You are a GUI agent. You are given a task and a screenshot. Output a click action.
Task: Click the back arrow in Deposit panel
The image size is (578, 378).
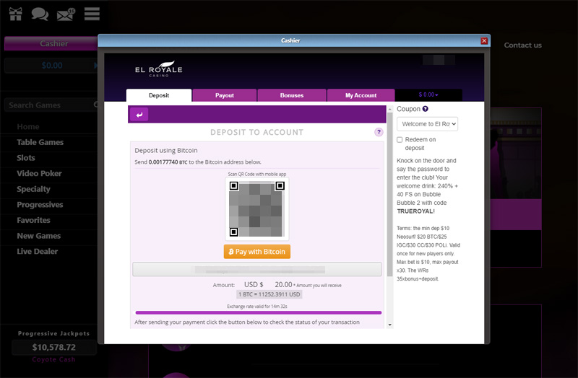coord(139,115)
